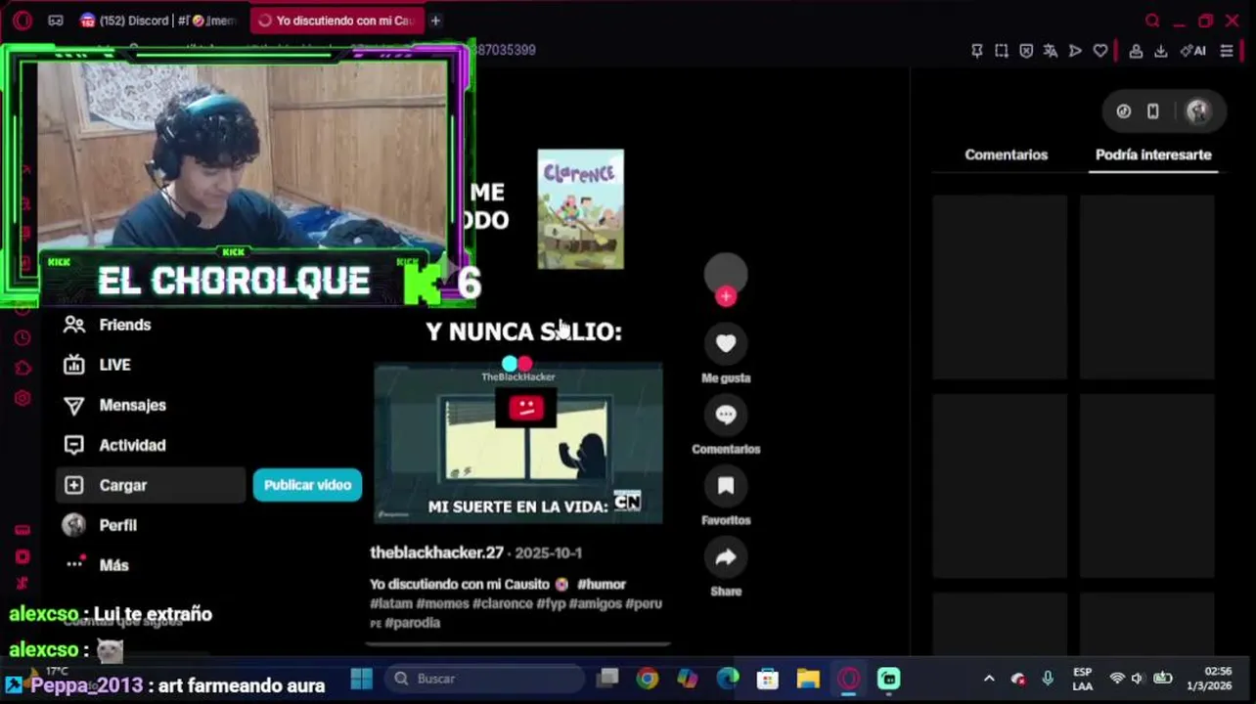Click #clarence hashtag in caption

[502, 603]
